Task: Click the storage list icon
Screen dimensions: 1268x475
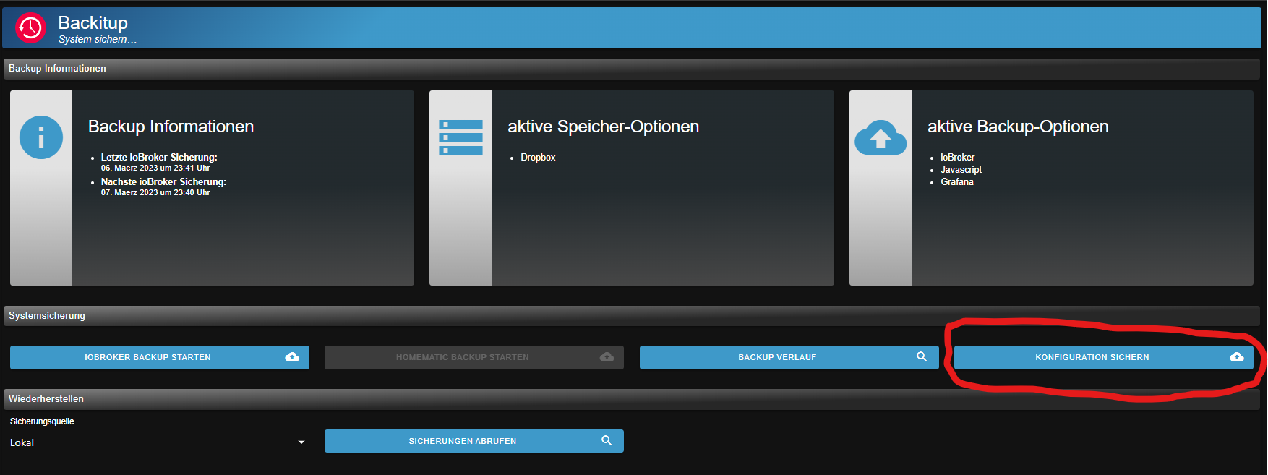Action: click(460, 137)
